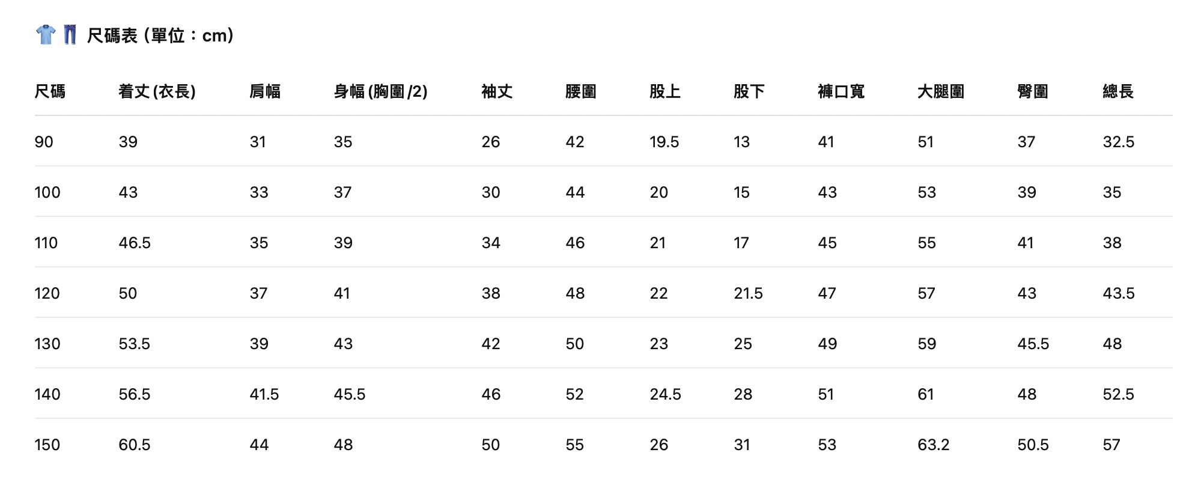Click the 尺碼表 (單位：cm) title
1198x494 pixels.
[160, 35]
